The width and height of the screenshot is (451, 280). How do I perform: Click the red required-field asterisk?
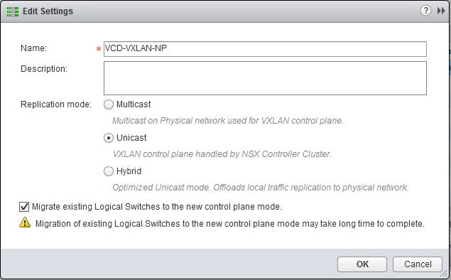coord(99,49)
